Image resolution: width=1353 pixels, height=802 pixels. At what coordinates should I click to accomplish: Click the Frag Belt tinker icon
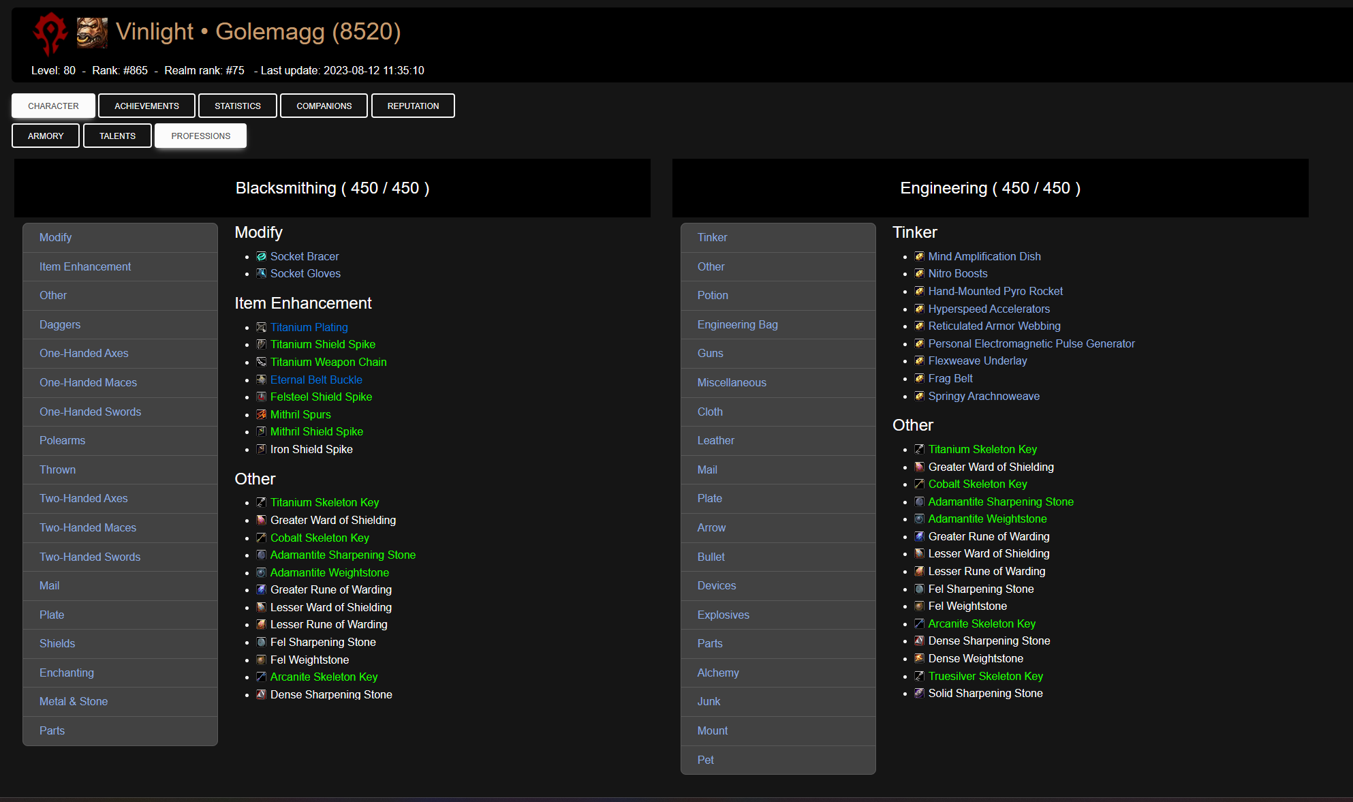pos(919,378)
